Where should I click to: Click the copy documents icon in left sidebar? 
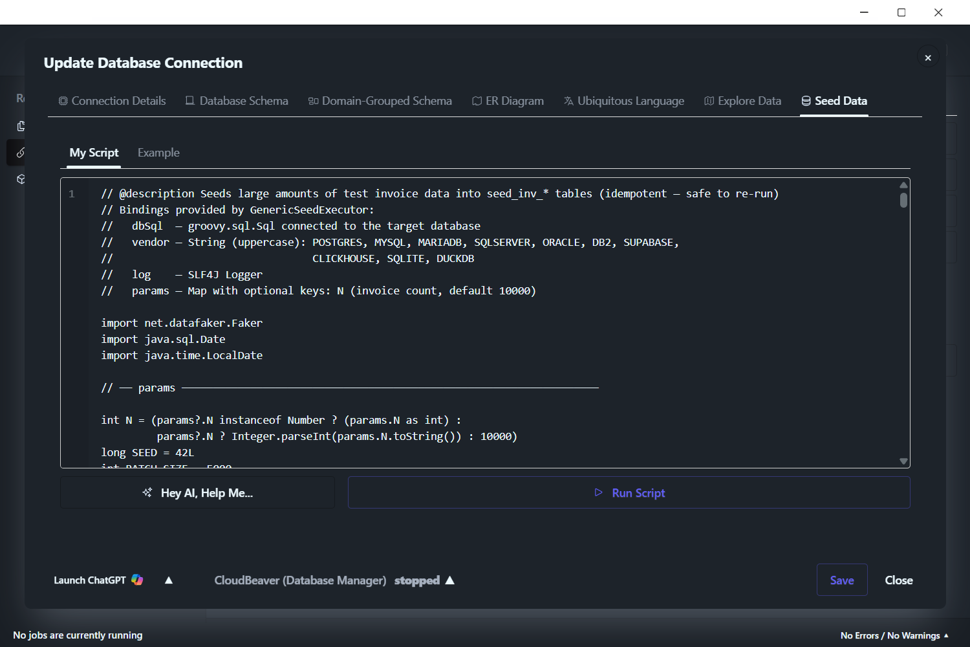point(21,126)
